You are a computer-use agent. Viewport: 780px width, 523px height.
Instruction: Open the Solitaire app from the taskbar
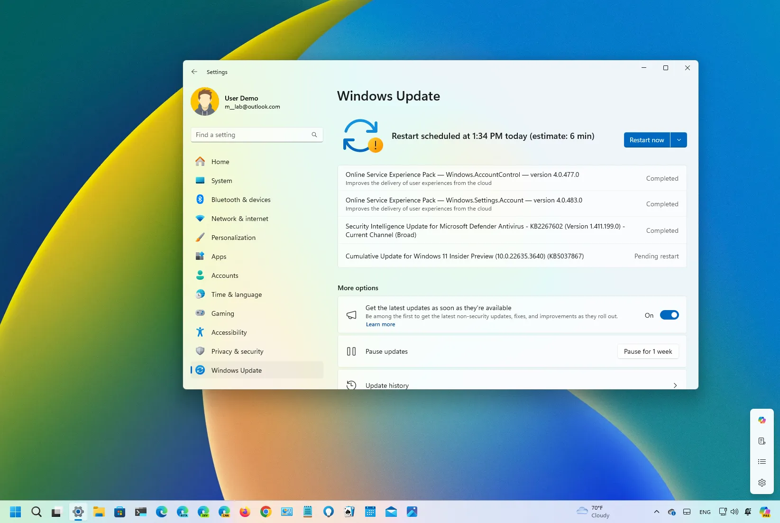(349, 512)
